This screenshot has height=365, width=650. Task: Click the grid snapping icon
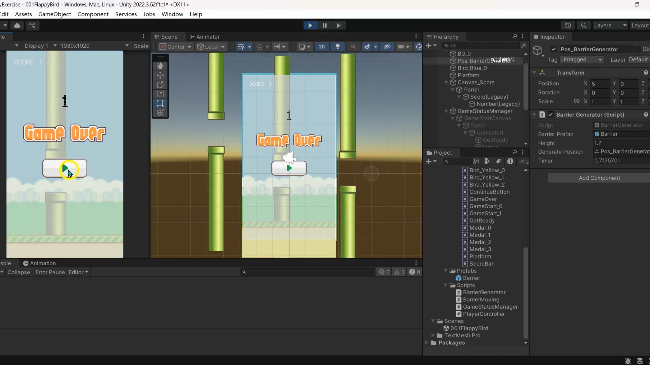(x=259, y=47)
